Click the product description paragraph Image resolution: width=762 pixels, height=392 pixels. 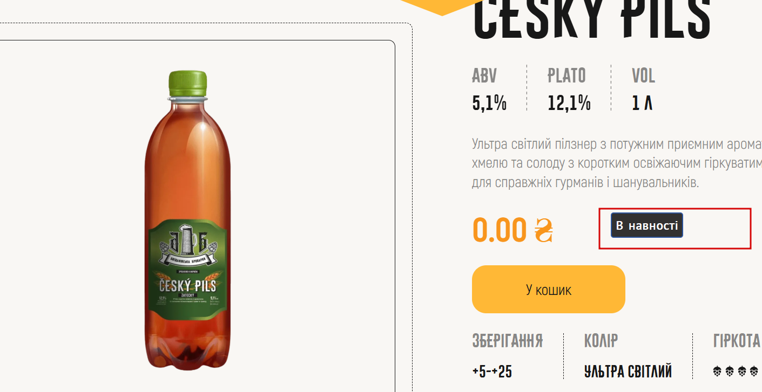tap(617, 163)
